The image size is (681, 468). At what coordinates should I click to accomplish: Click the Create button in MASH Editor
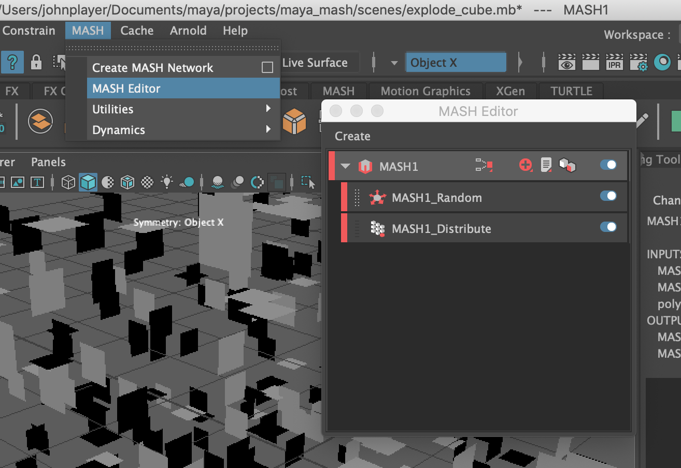352,136
